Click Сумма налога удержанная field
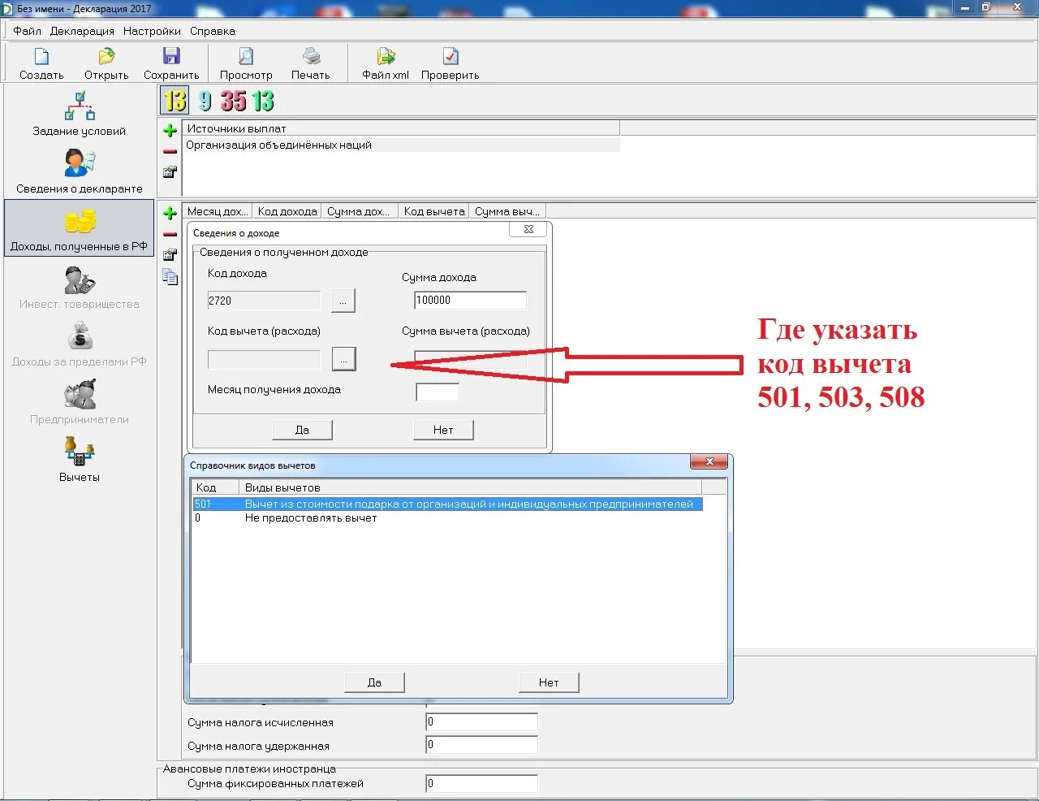Screen dimensions: 1039x801 [481, 745]
